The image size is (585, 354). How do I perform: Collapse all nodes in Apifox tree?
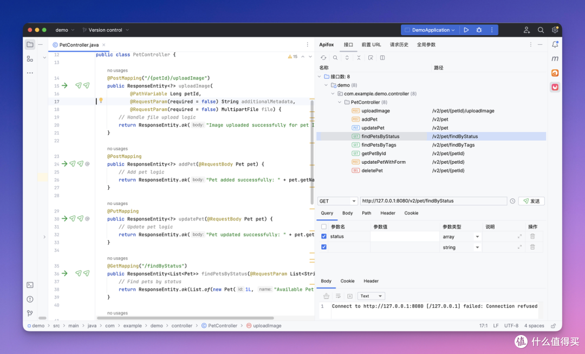coord(359,58)
